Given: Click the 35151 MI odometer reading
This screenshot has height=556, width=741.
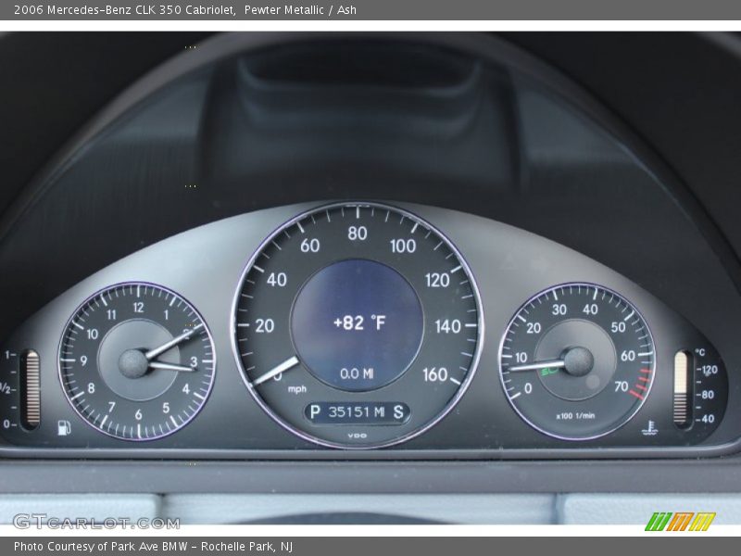Looking at the screenshot, I should tap(357, 411).
